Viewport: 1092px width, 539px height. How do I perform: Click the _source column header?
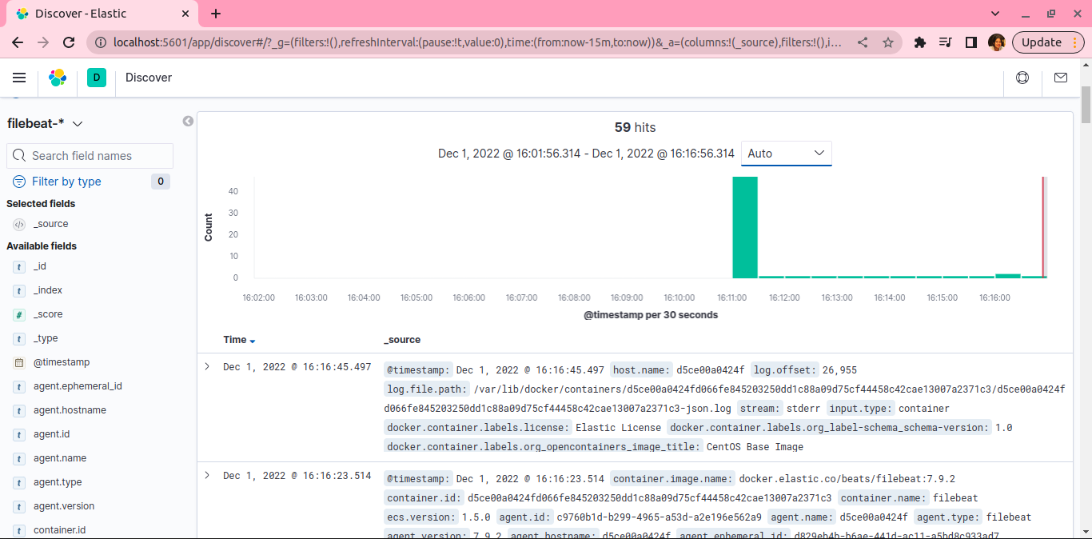(x=402, y=340)
